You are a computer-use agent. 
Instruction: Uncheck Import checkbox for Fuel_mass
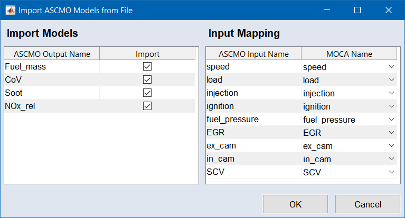point(147,67)
